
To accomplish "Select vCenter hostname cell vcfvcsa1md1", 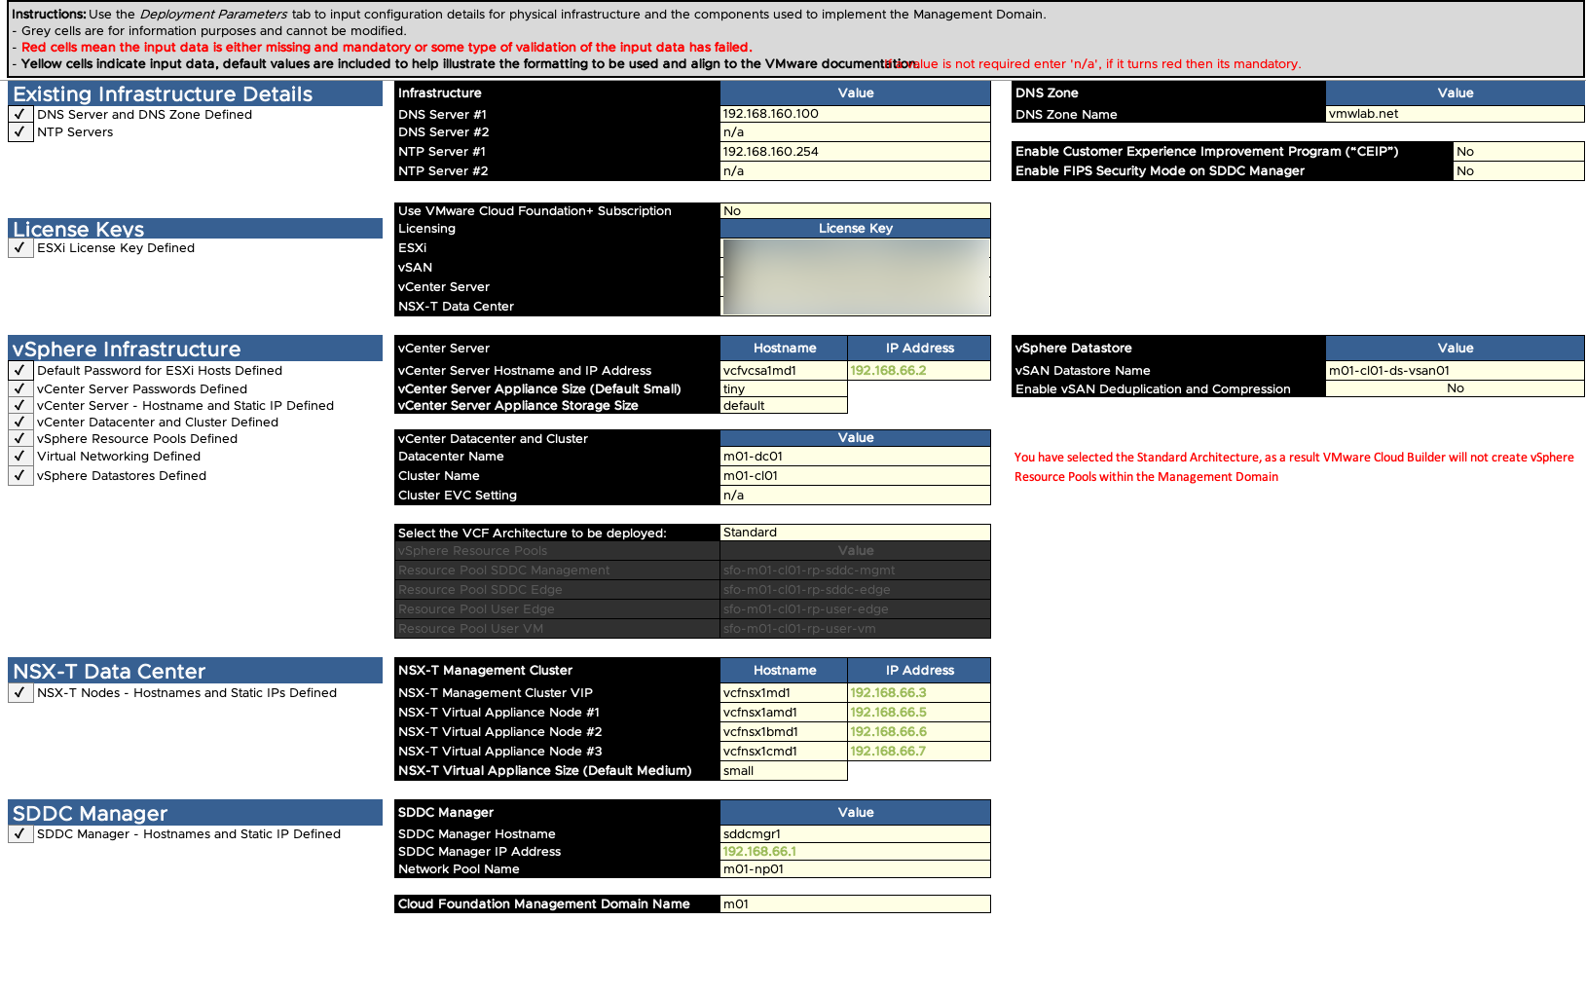I will tap(784, 371).
